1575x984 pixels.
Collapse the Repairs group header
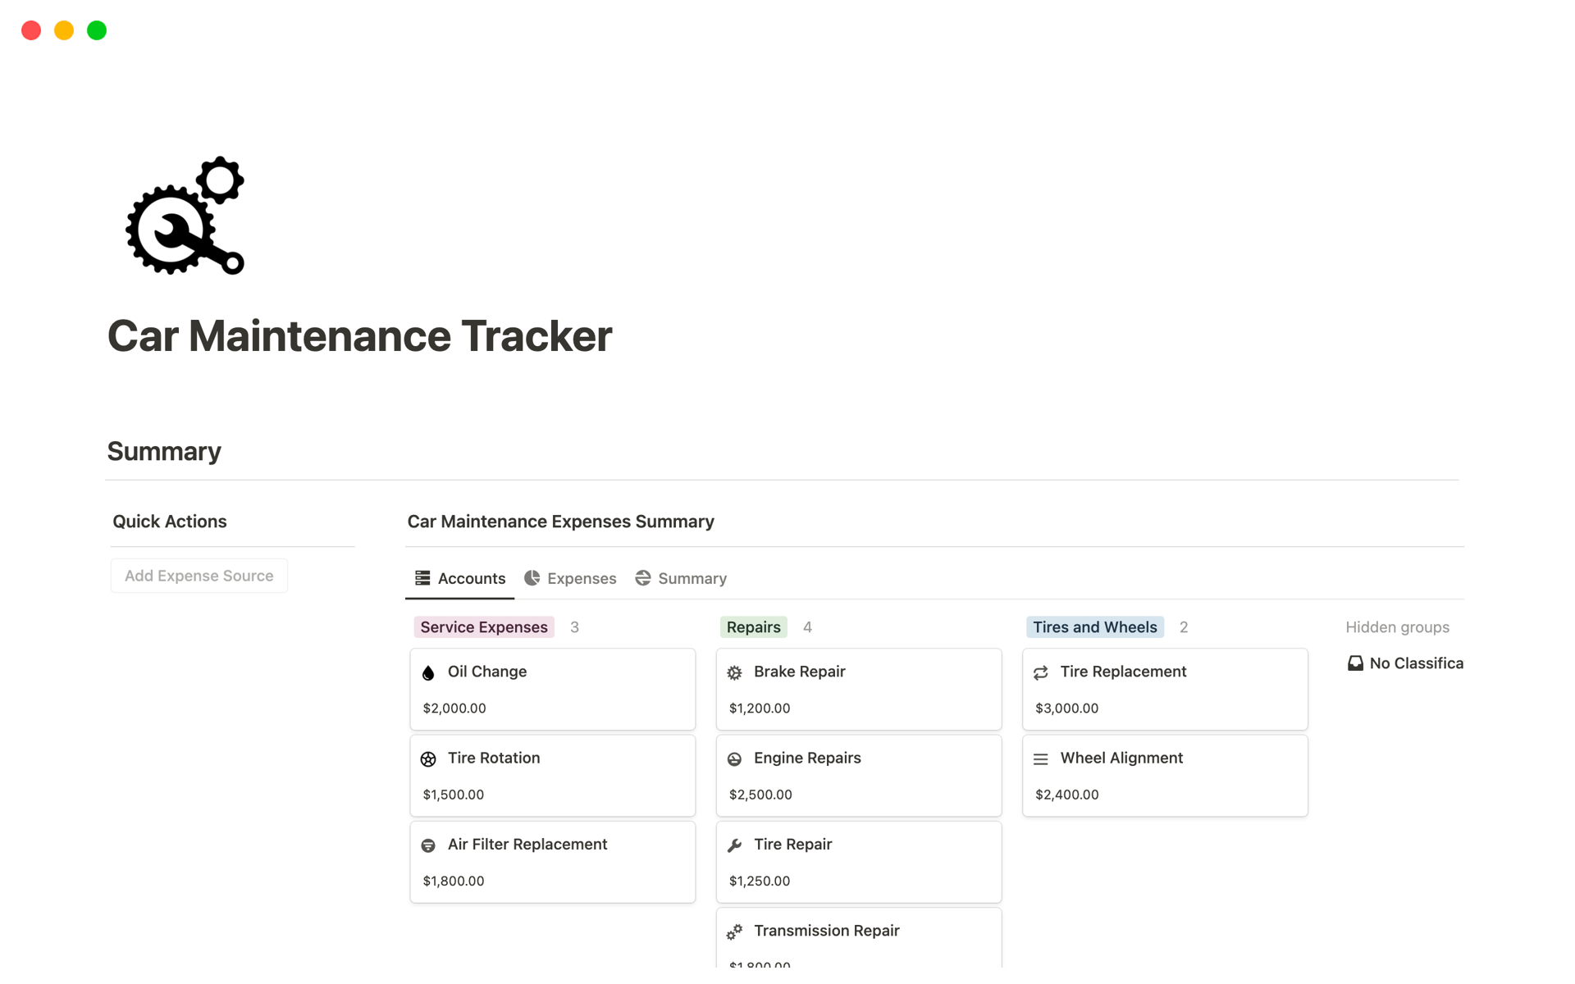(753, 626)
